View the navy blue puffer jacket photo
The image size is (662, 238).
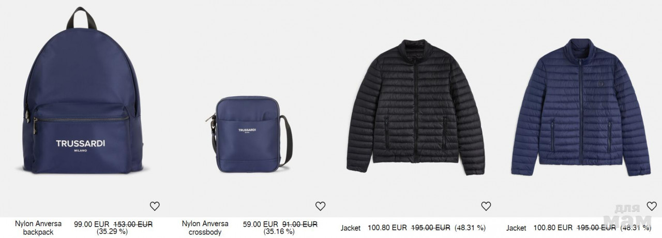[580, 107]
